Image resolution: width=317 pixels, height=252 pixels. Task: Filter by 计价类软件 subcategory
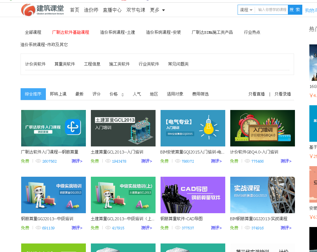tap(35, 64)
